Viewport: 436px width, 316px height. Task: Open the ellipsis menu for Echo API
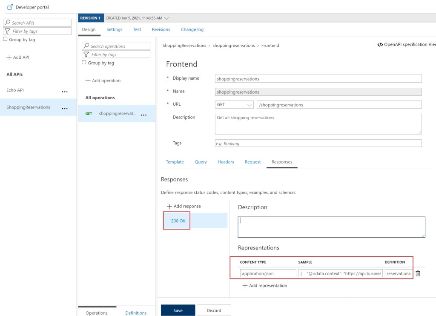point(65,91)
